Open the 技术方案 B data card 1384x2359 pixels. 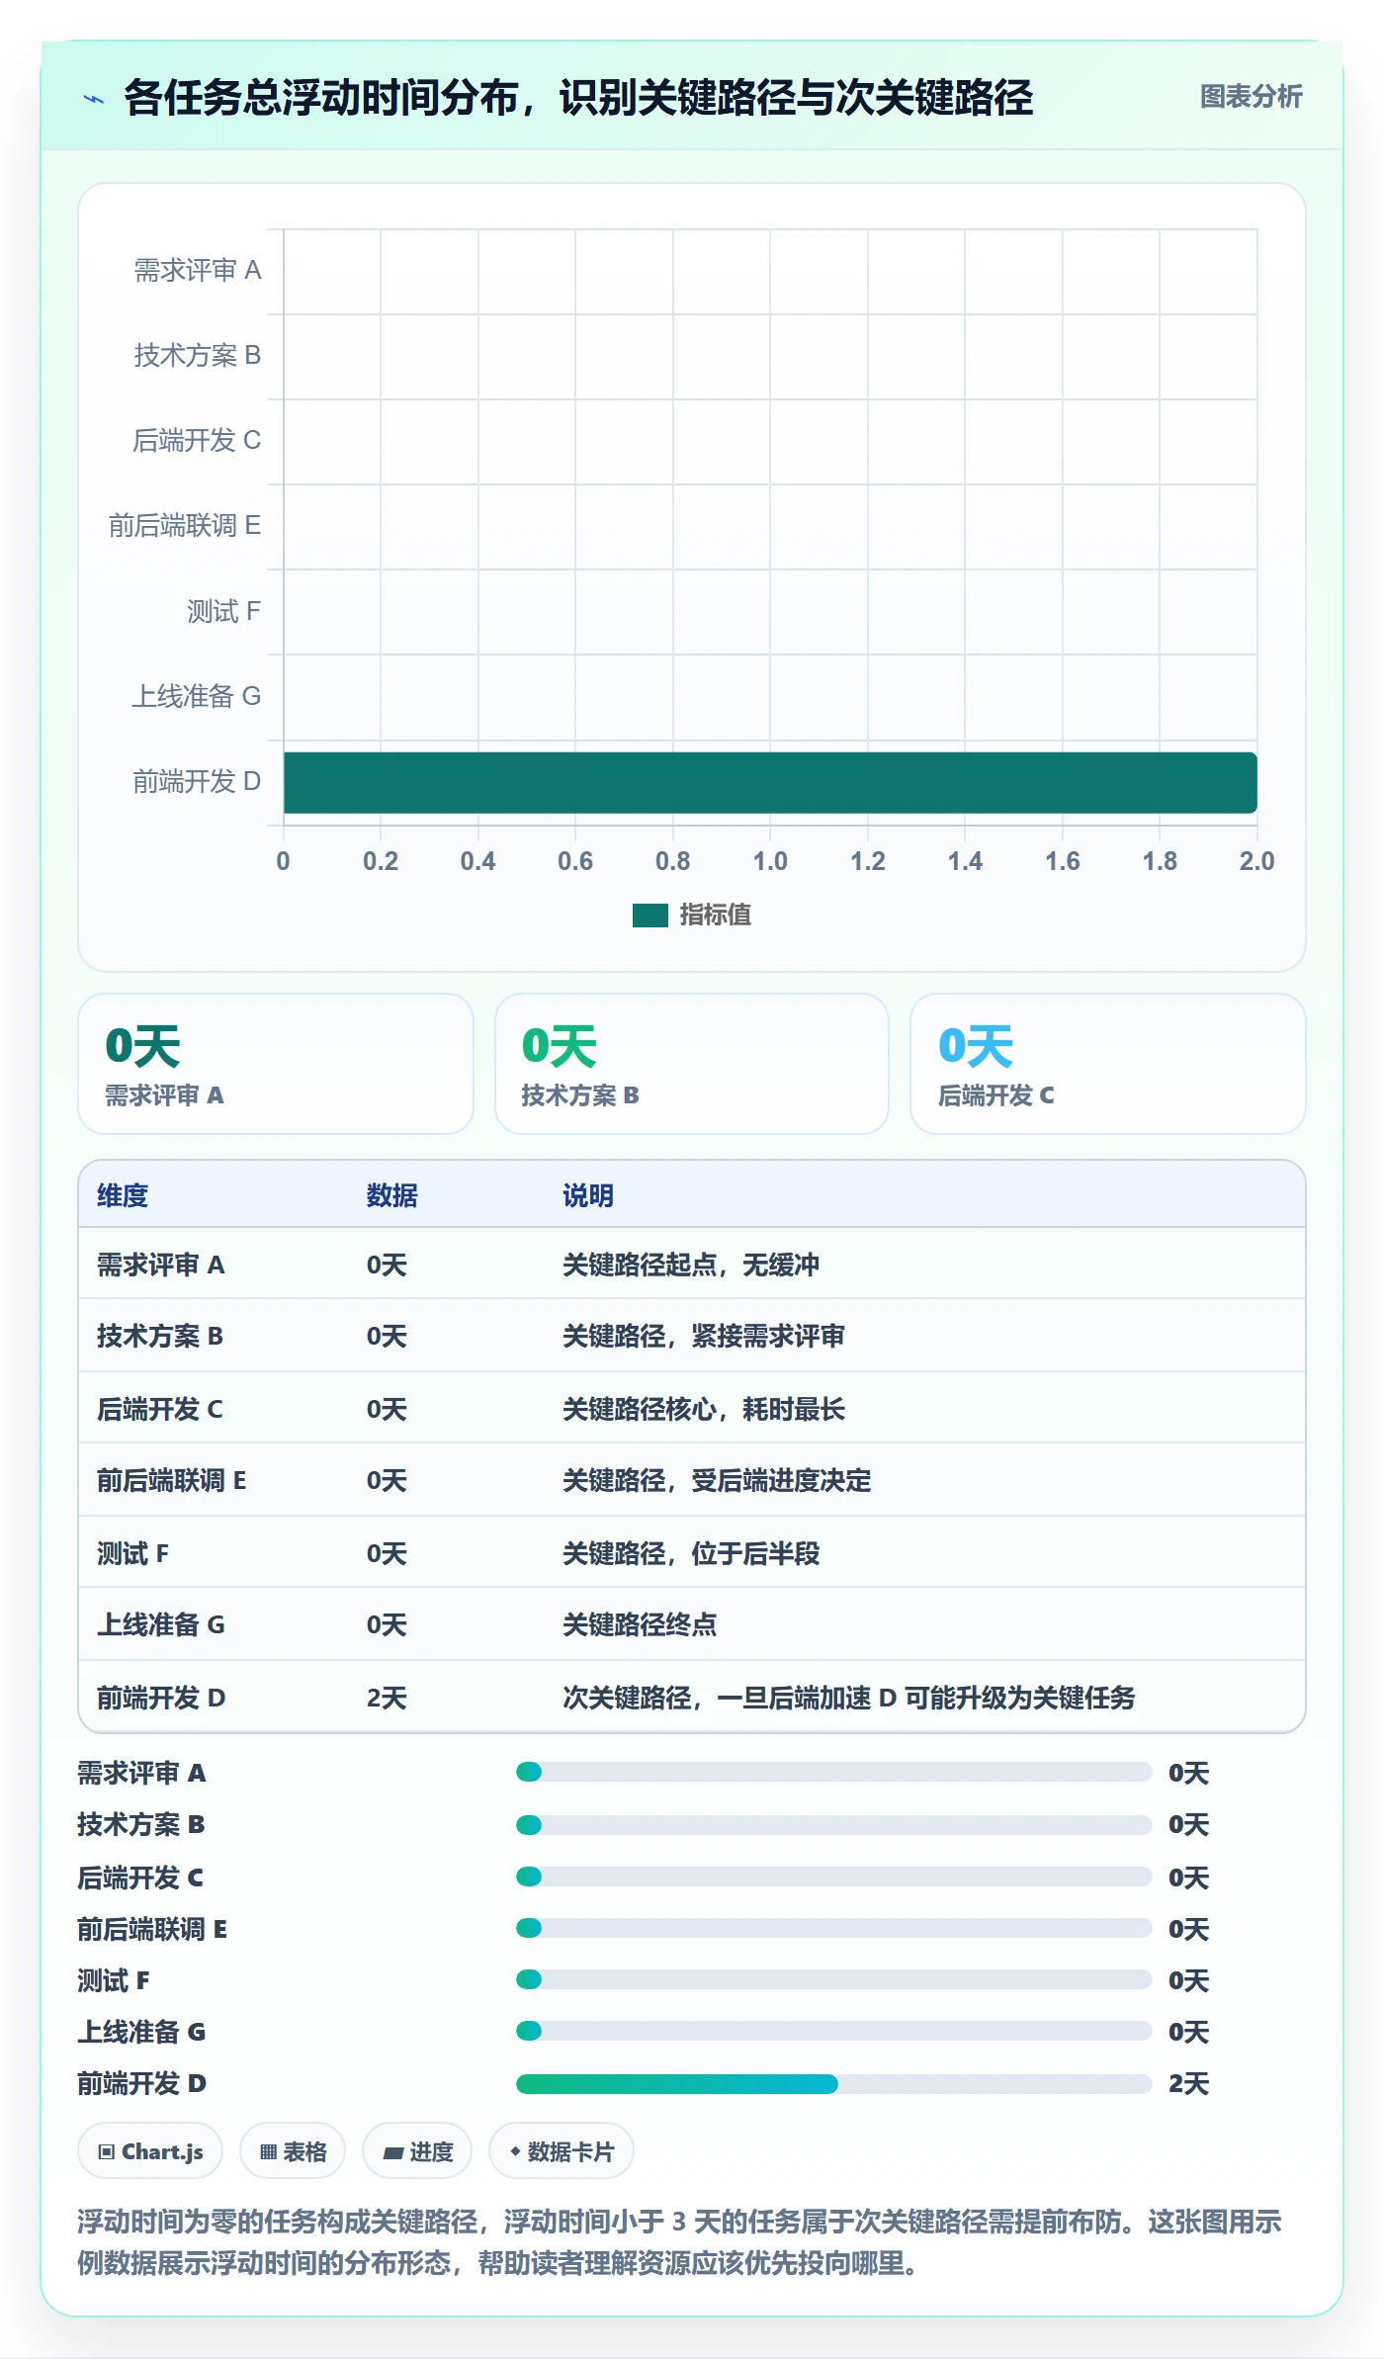(x=692, y=1064)
